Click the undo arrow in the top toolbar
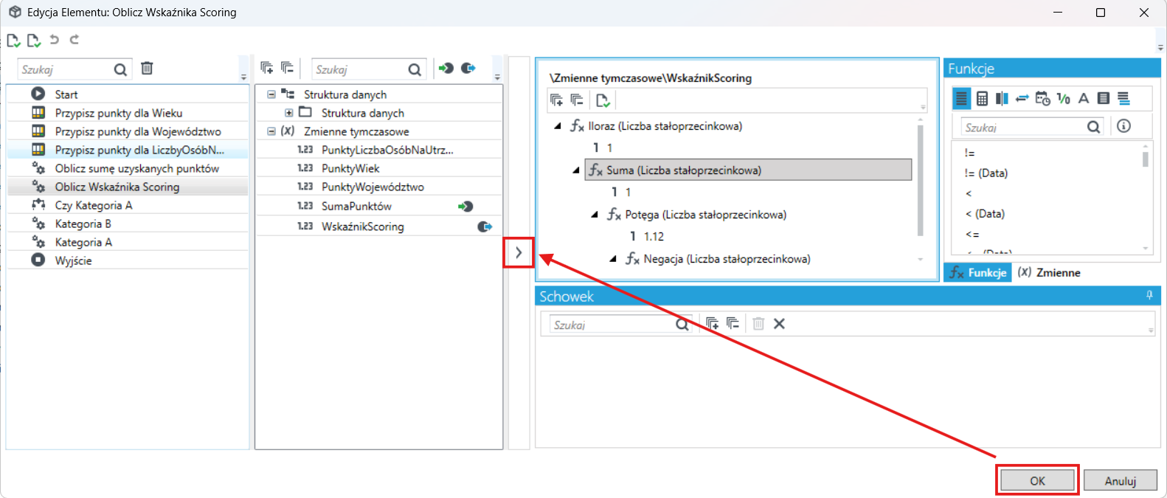 pos(54,40)
